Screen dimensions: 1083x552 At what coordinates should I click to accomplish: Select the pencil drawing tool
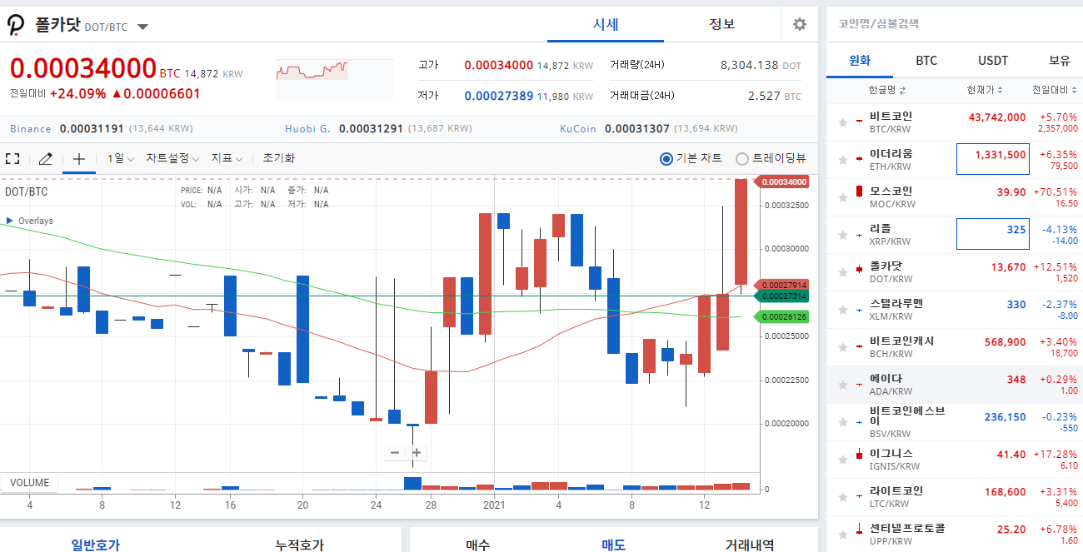click(45, 158)
